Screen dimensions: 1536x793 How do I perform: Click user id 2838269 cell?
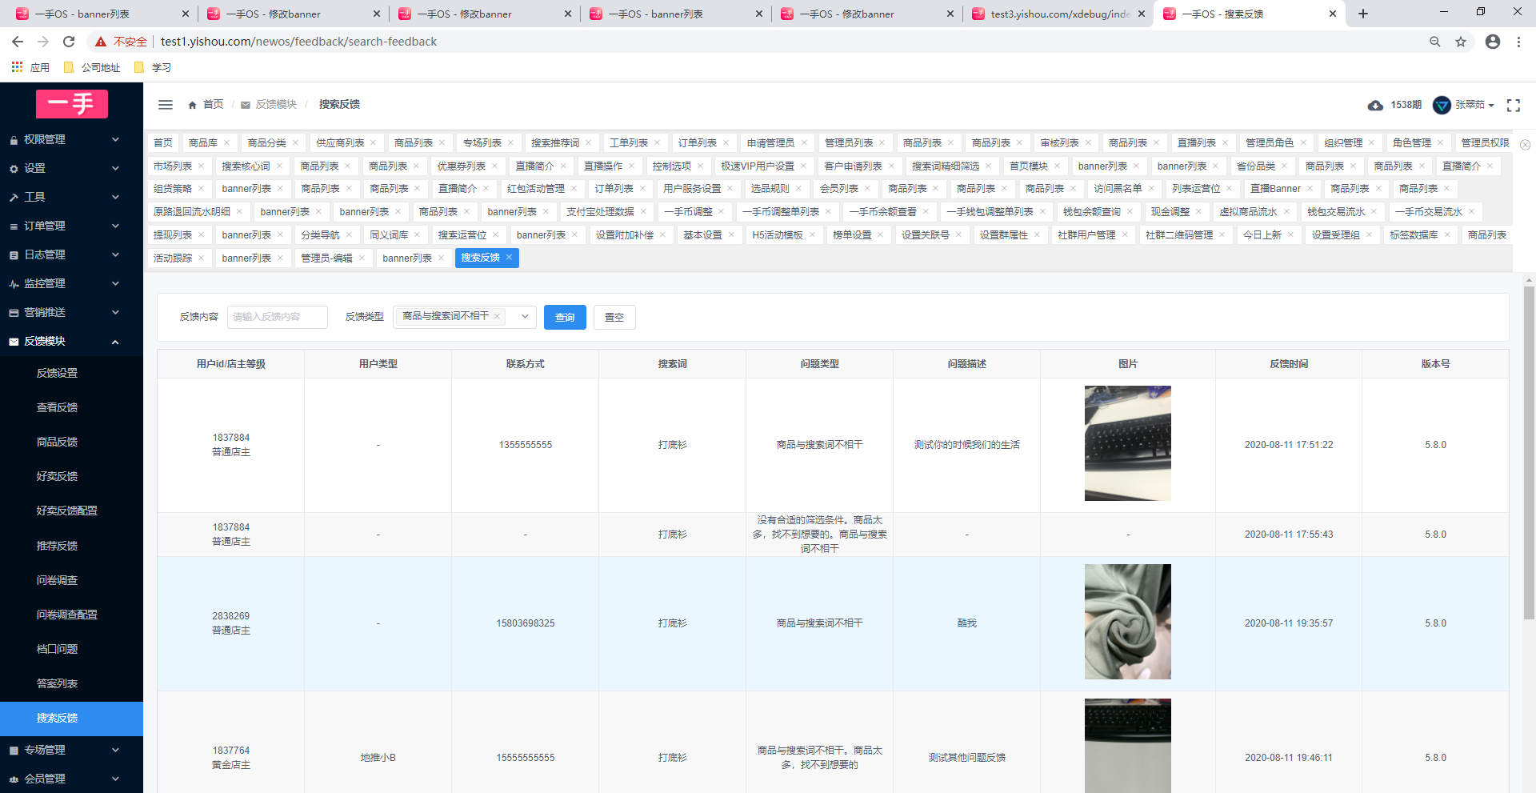point(230,623)
